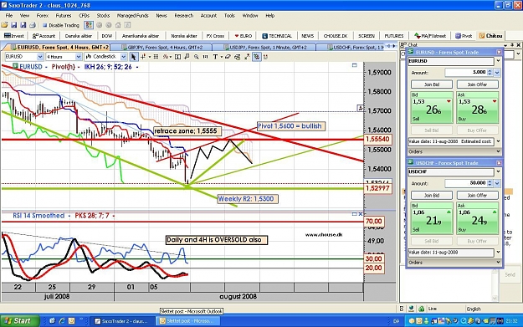
Task: Click the chart annotation flag icon
Action: pos(187,57)
